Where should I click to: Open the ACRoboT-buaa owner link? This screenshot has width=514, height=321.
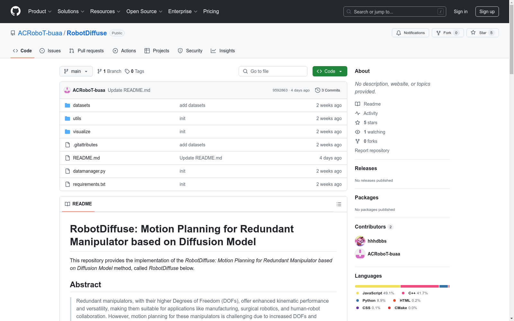tap(40, 33)
